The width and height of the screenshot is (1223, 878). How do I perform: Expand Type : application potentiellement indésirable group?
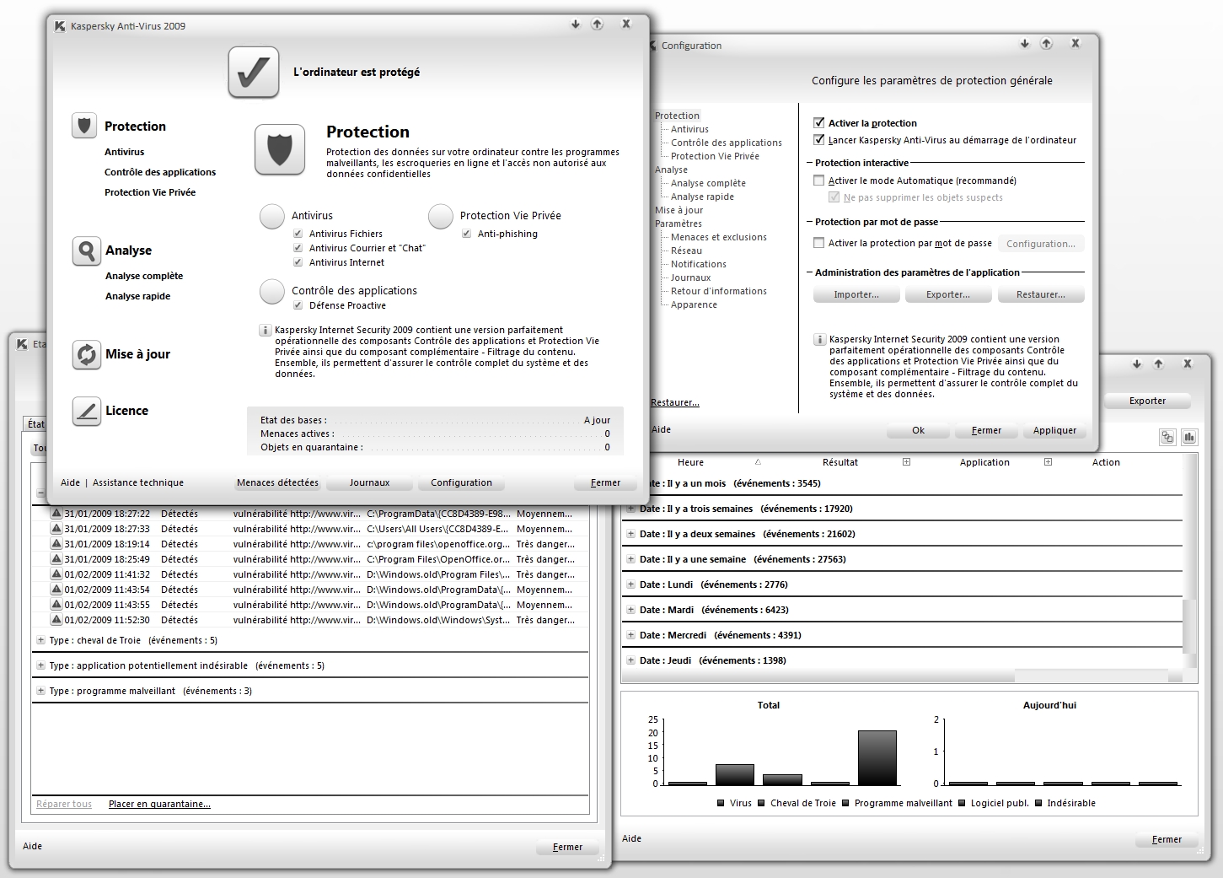(x=40, y=665)
